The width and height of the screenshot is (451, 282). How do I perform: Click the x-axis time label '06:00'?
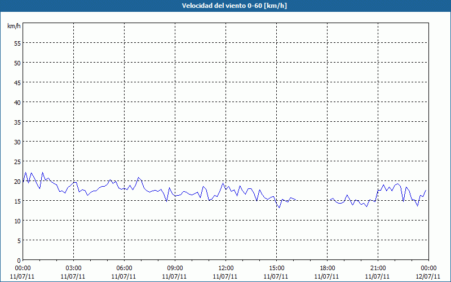coord(124,268)
